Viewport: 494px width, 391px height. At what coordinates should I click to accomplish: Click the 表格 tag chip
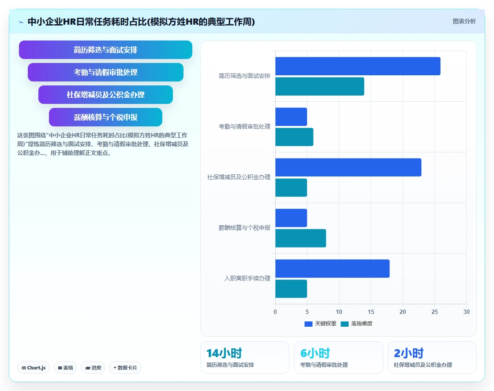pyautogui.click(x=65, y=367)
